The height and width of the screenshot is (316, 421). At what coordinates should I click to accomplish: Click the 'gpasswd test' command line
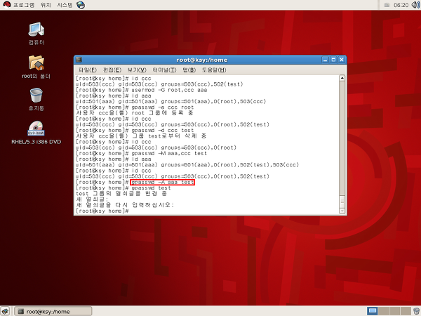click(x=123, y=188)
